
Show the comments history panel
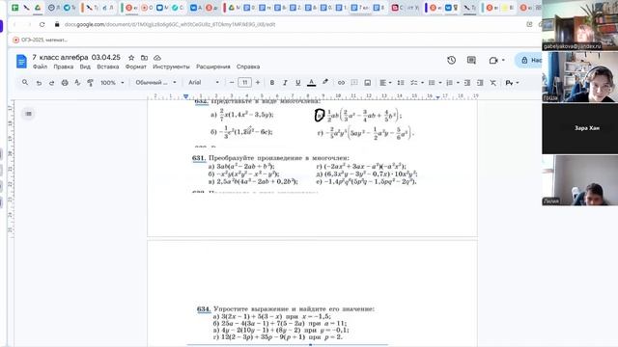[471, 60]
